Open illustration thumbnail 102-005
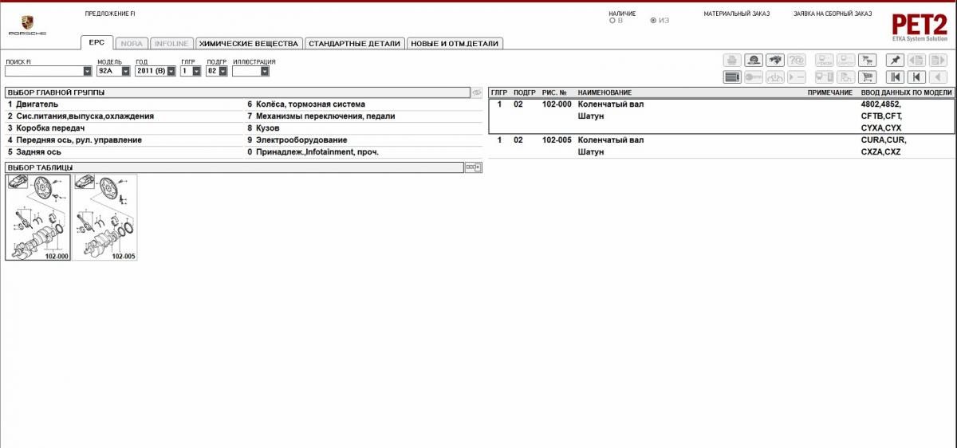The width and height of the screenshot is (957, 448). point(104,217)
